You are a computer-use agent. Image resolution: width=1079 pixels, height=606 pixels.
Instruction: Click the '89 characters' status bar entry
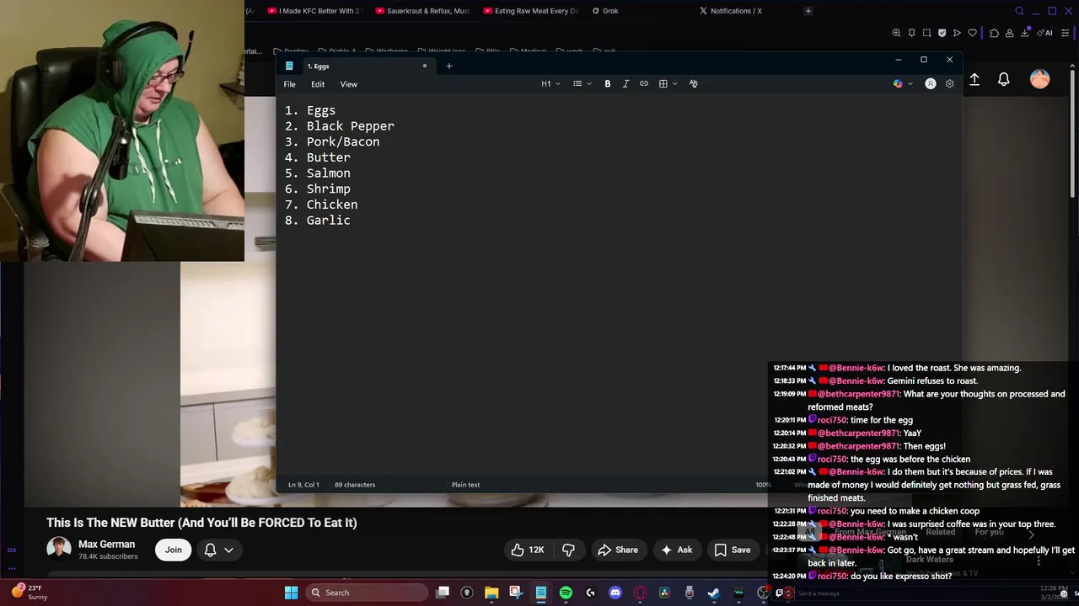tap(355, 485)
